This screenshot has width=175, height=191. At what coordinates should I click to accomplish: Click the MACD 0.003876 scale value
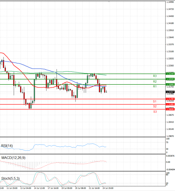coord(170,156)
